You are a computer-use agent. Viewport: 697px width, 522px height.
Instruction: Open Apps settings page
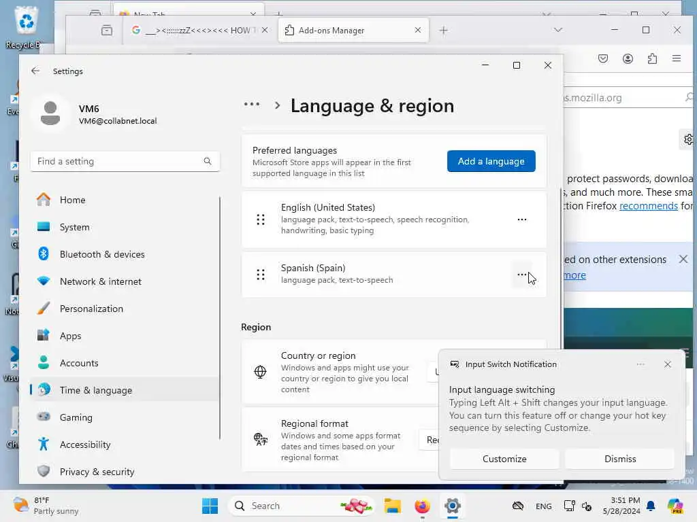click(x=125, y=336)
